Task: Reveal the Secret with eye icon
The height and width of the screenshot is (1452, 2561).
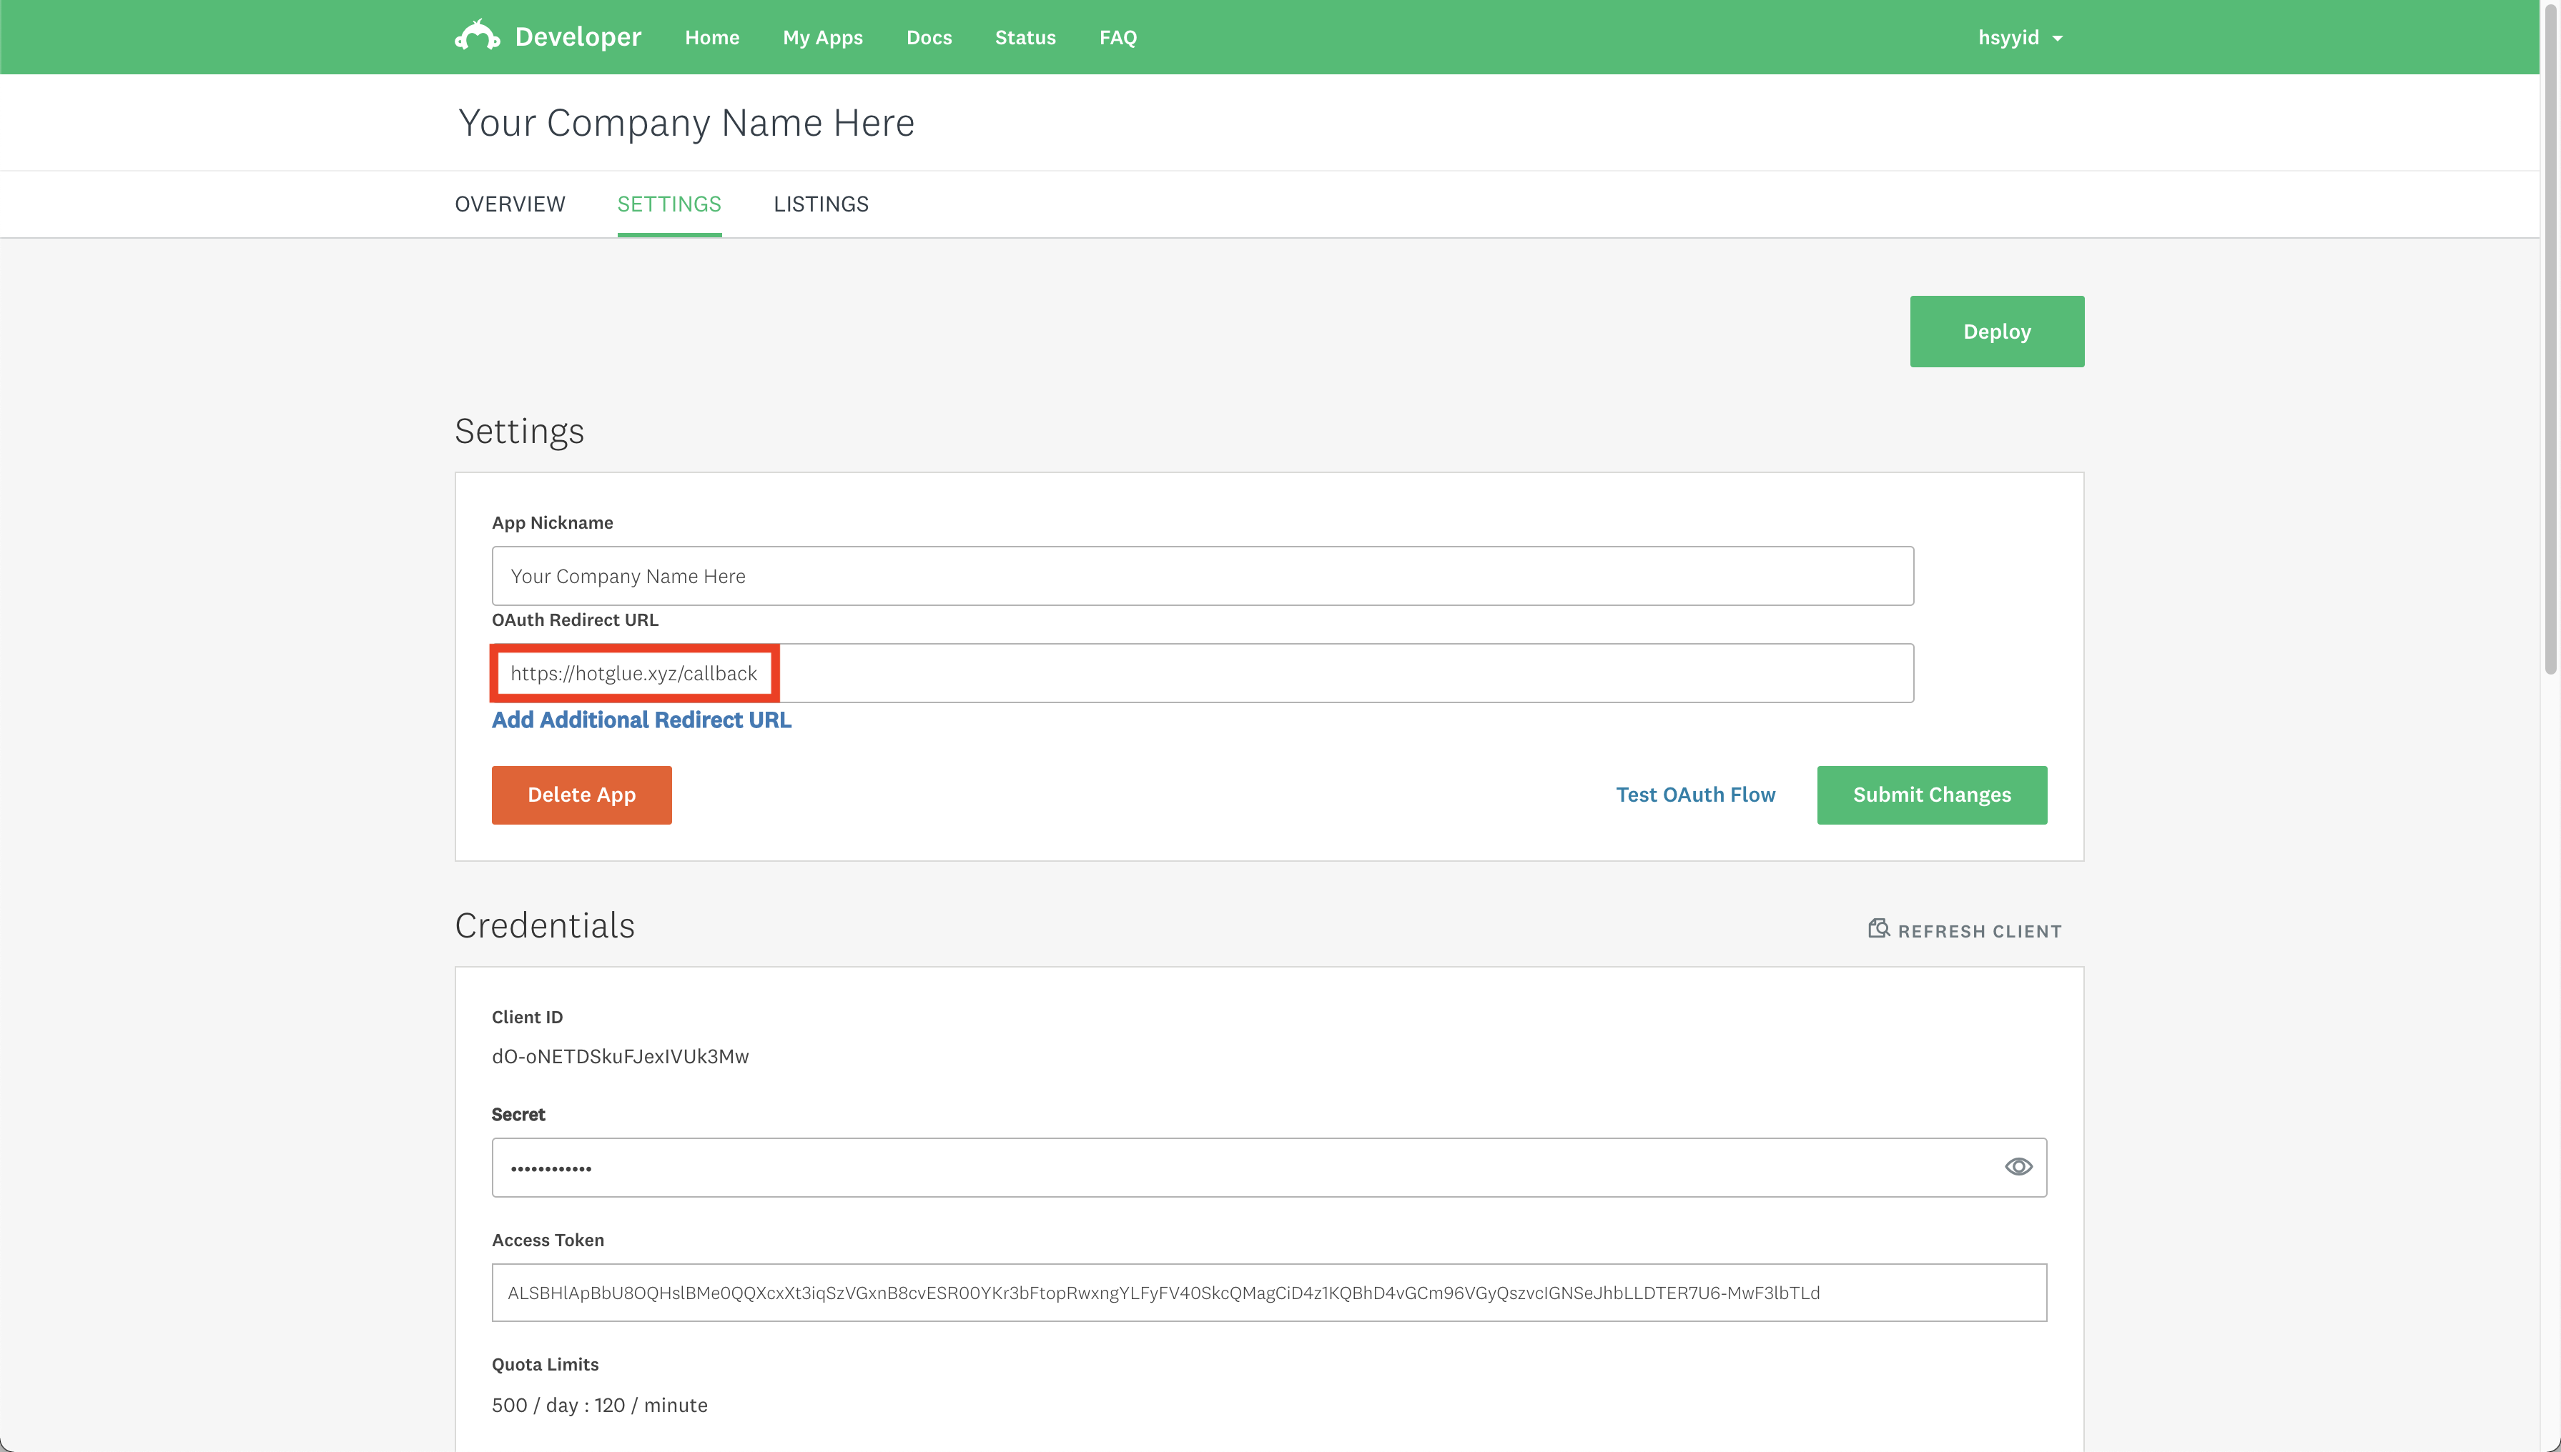Action: pyautogui.click(x=2018, y=1167)
